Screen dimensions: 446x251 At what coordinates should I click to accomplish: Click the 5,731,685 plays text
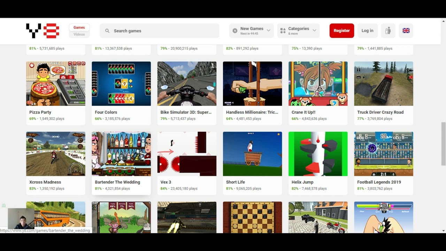click(52, 48)
